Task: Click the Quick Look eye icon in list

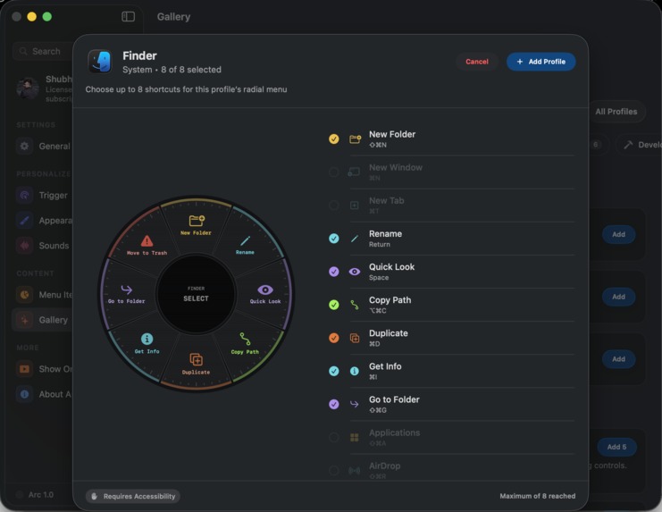Action: (x=354, y=272)
